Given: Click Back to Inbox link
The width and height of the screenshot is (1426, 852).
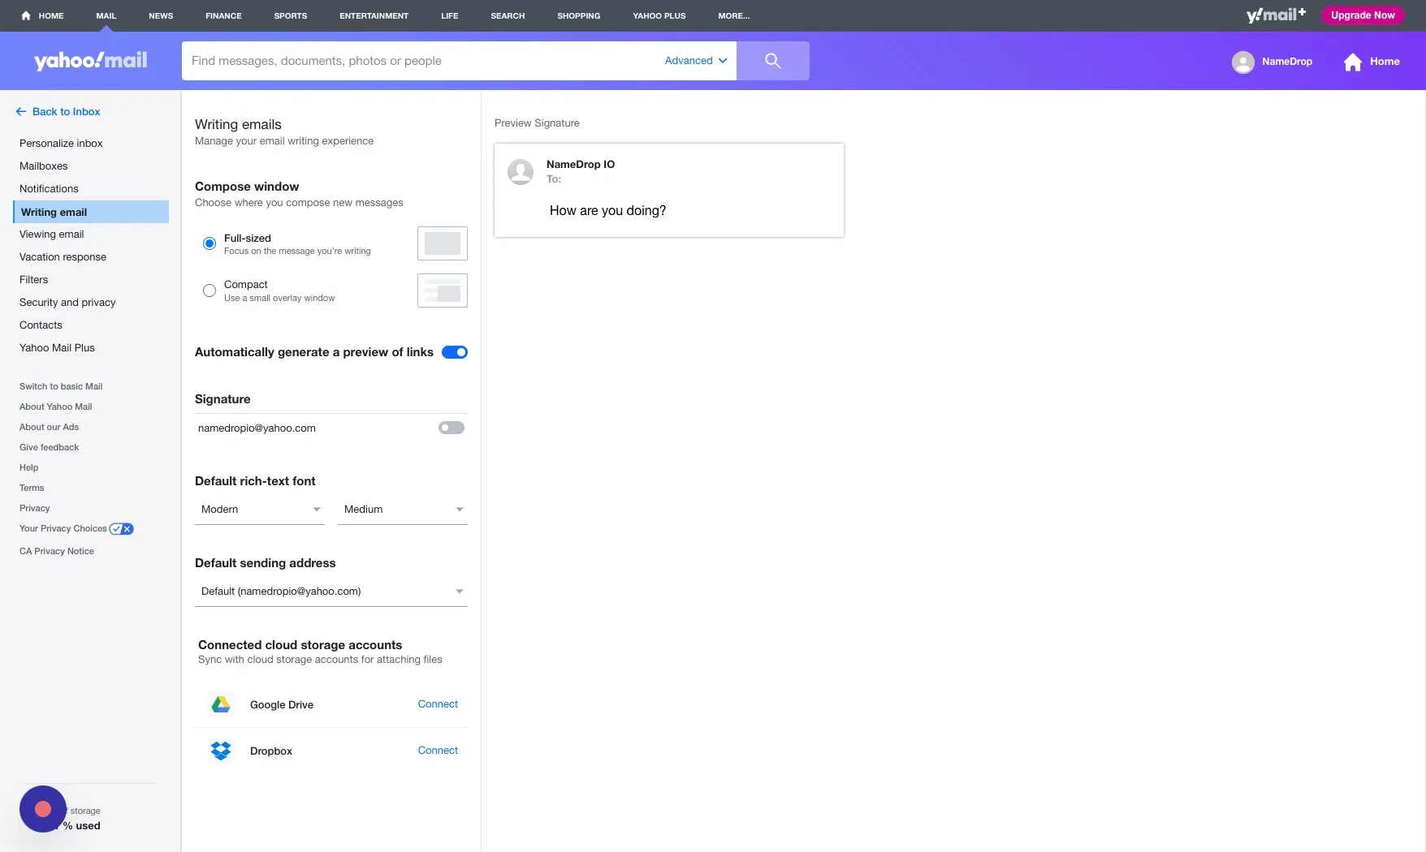Looking at the screenshot, I should [67, 112].
